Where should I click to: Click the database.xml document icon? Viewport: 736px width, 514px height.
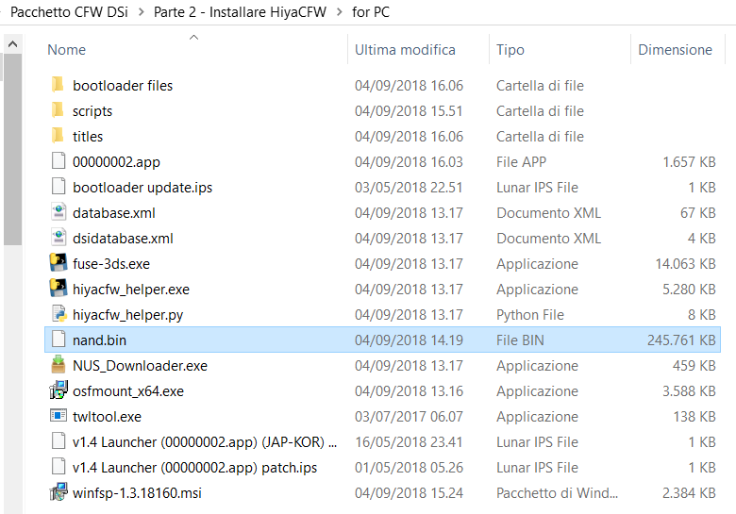[59, 212]
